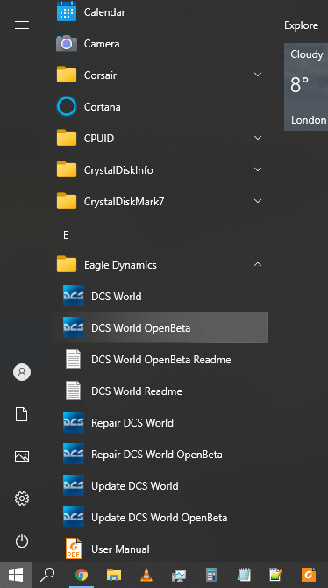Click the Update DCS World OpenBeta icon
Screen dimensions: 328x588
pyautogui.click(x=74, y=517)
